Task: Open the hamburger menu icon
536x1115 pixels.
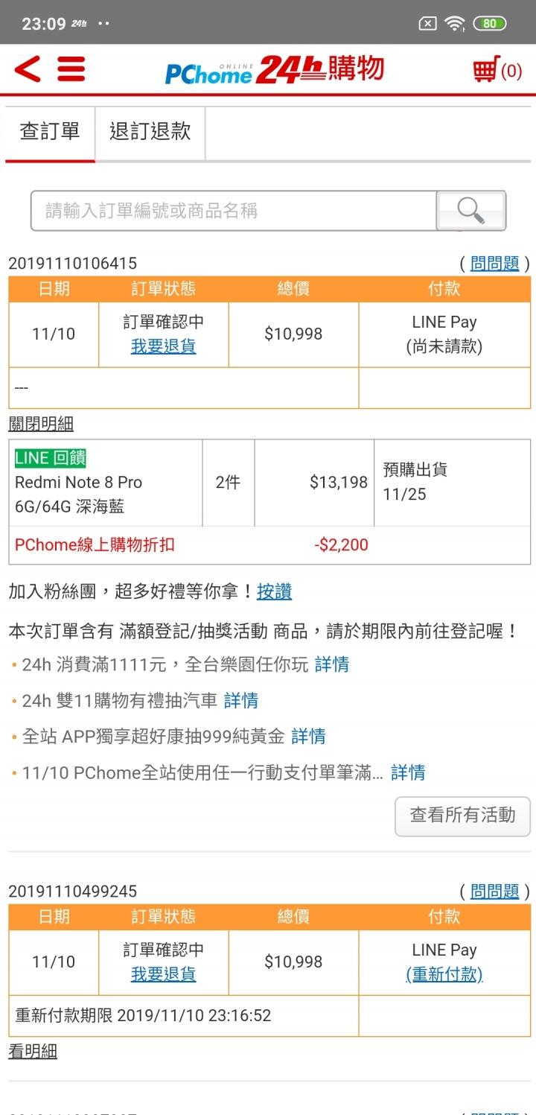Action: 71,69
